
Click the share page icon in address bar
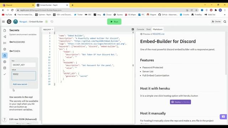[x=192, y=10]
